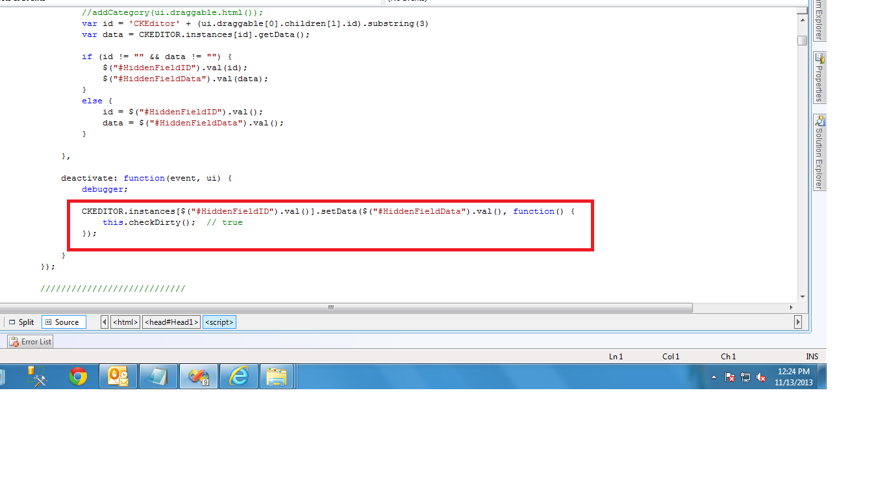Switch to Split view
Screen dimensions: 887x499
tap(21, 322)
